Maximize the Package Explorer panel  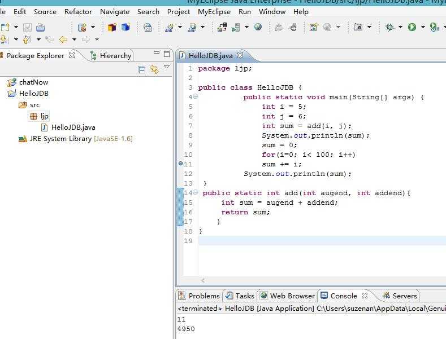[167, 54]
